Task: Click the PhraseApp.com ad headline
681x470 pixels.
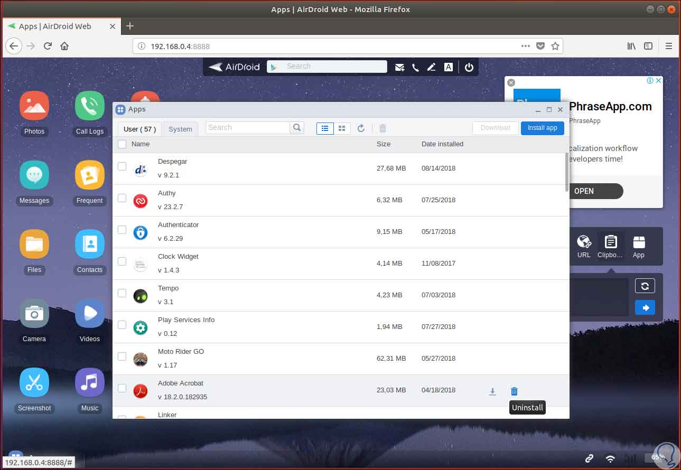Action: (x=610, y=107)
